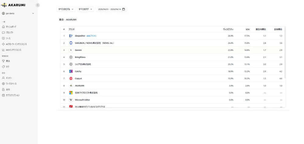This screenshot has height=144, width=304.
Task: Open the すべてのモデル dropdown
Action: point(66,9)
